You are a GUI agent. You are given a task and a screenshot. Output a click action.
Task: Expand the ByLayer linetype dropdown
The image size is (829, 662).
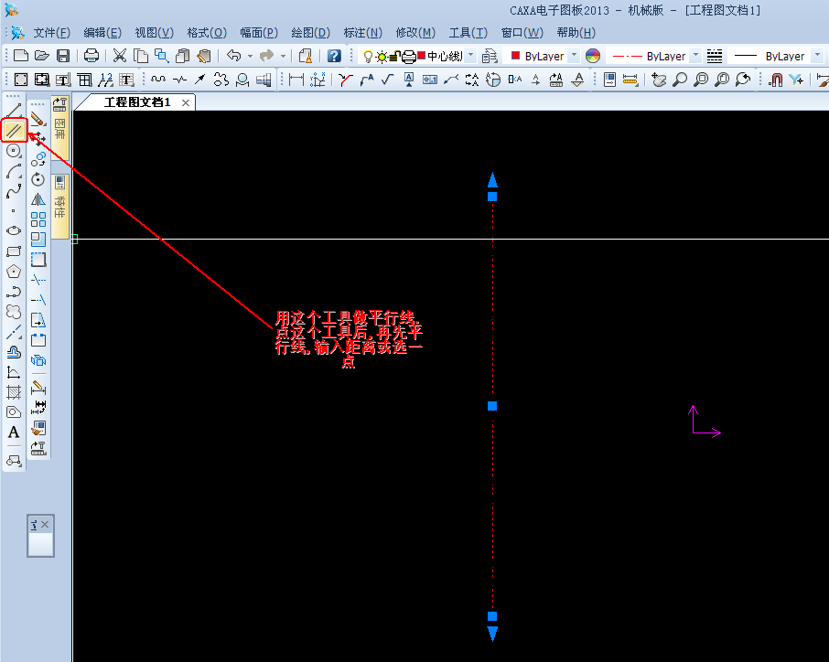click(695, 56)
